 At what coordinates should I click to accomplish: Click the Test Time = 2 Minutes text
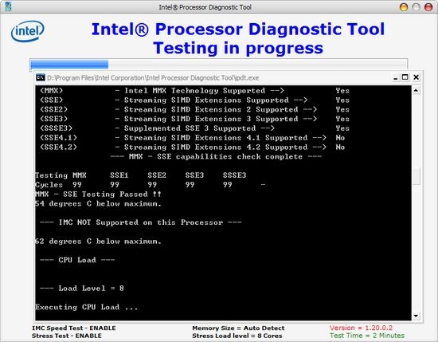tap(367, 336)
